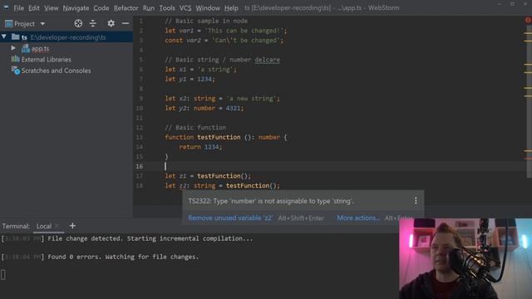Image resolution: width=532 pixels, height=299 pixels.
Task: Click the Terminal panel label
Action: [16, 226]
